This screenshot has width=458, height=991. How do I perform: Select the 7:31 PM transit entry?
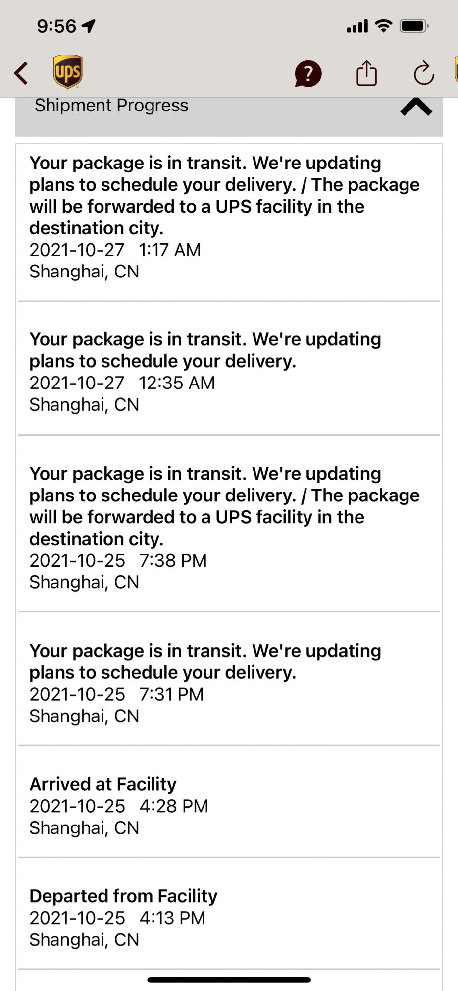click(x=229, y=679)
